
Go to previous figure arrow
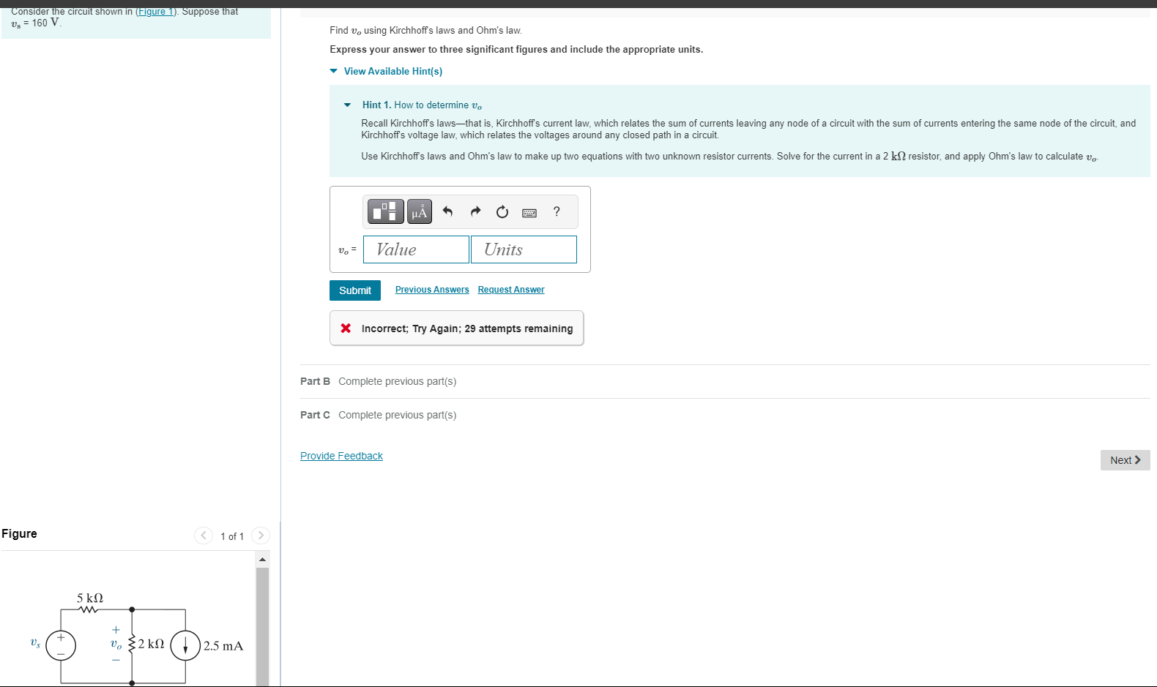[204, 536]
